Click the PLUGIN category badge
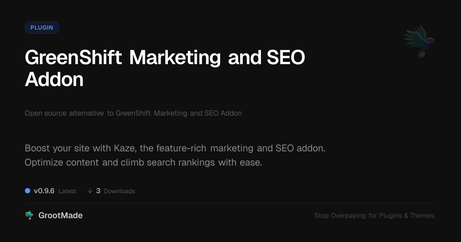 (x=42, y=28)
